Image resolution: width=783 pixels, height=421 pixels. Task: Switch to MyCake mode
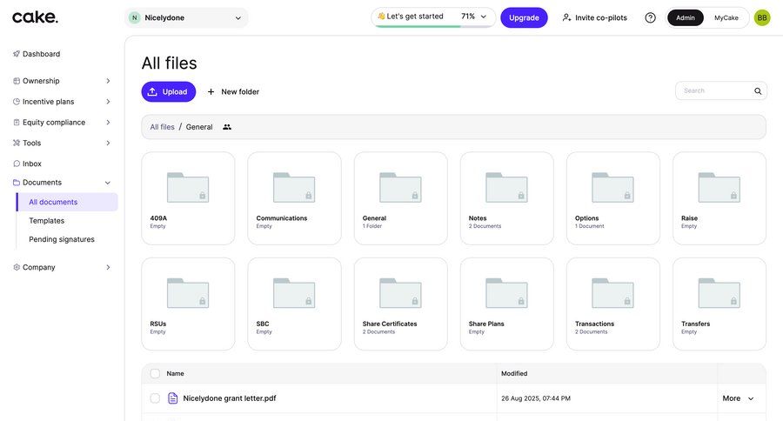click(x=726, y=18)
